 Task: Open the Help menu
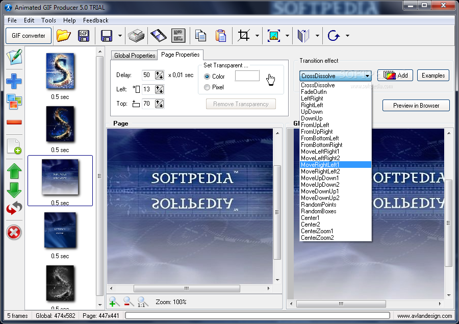(x=69, y=20)
